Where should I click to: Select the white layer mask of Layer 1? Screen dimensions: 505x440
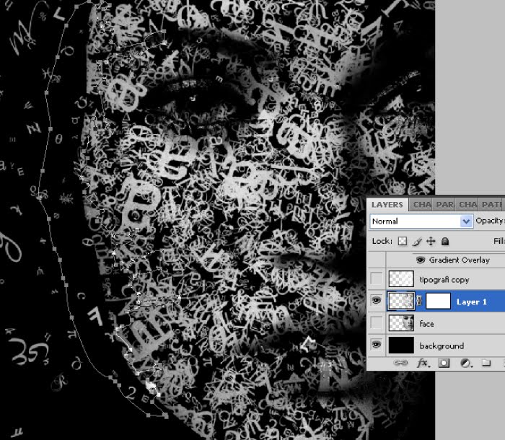(438, 302)
